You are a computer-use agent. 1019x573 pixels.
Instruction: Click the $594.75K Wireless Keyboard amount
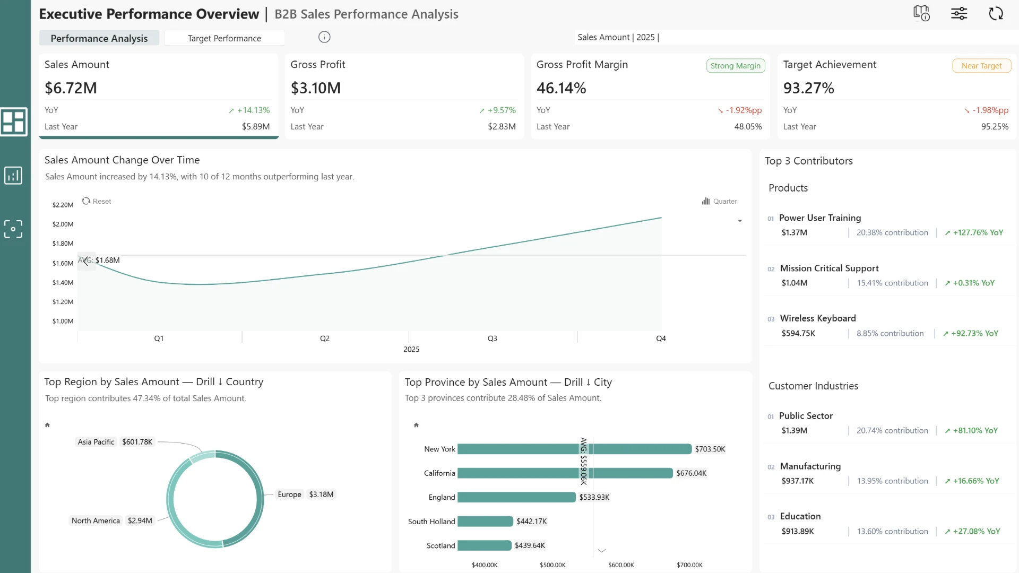point(798,333)
